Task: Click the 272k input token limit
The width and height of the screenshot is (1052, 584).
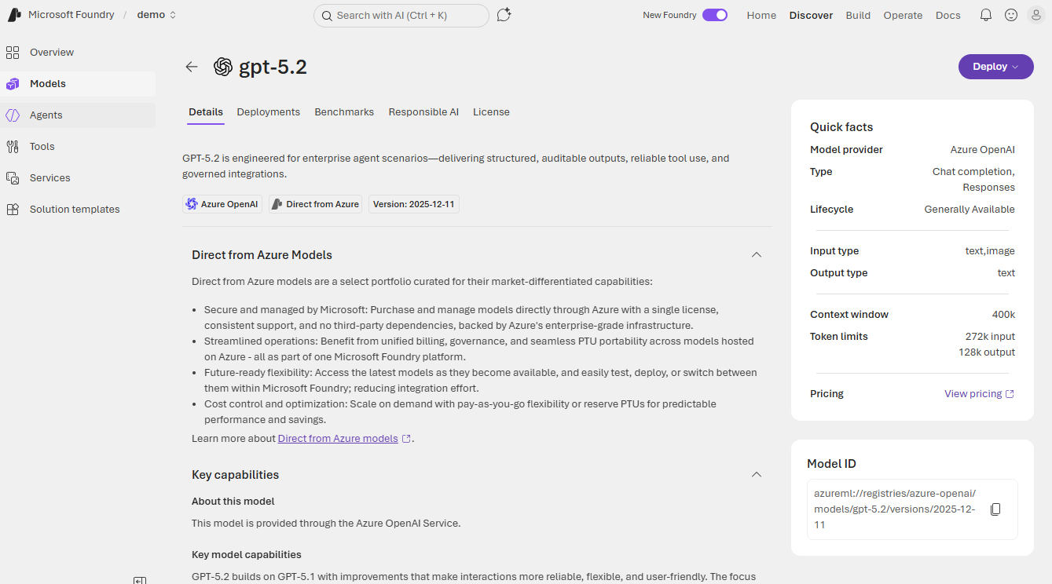Action: click(990, 337)
